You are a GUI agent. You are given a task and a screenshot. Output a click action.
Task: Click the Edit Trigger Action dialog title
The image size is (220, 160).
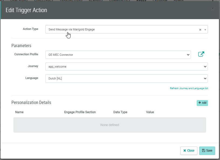[26, 10]
